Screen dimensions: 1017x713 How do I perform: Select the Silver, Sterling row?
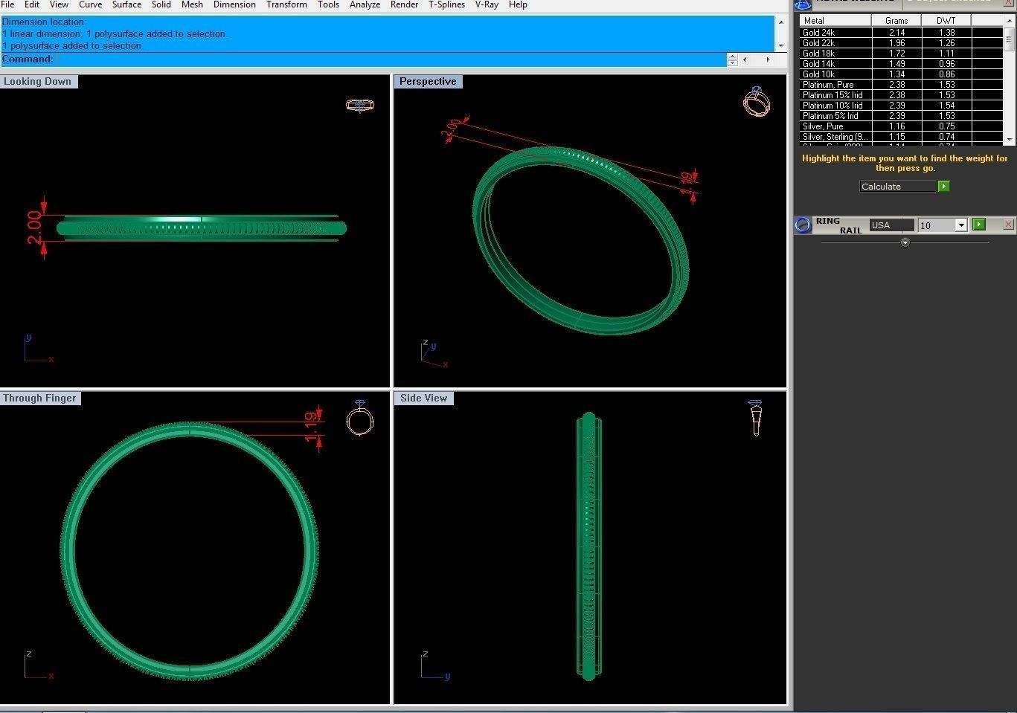tap(902, 137)
